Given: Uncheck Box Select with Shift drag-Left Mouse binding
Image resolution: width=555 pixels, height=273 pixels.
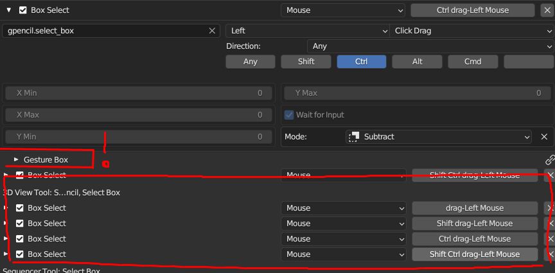Looking at the screenshot, I should tap(20, 224).
